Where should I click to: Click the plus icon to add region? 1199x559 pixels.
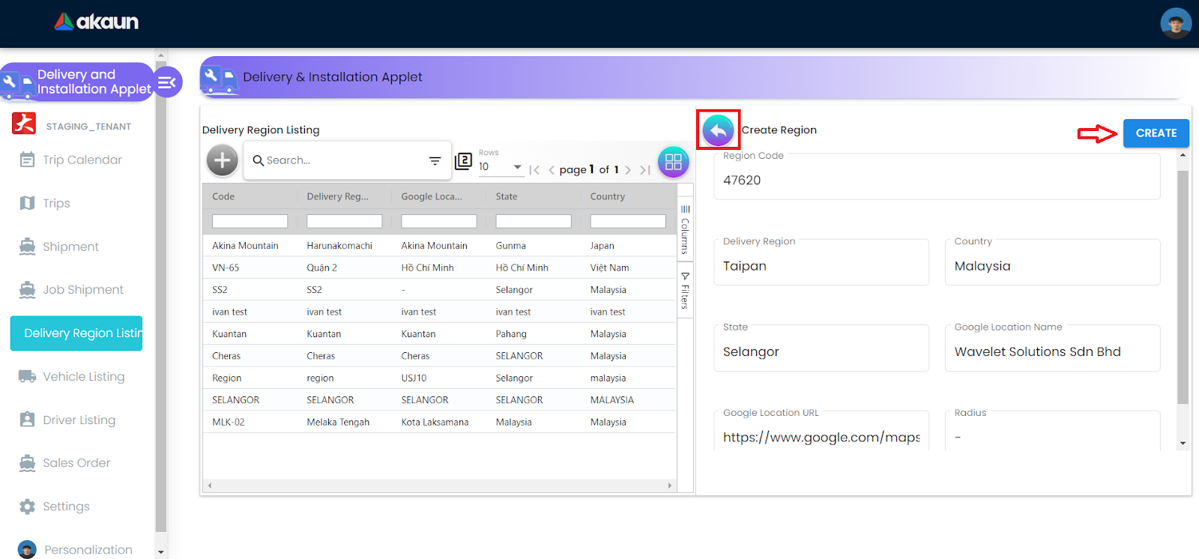[x=223, y=160]
